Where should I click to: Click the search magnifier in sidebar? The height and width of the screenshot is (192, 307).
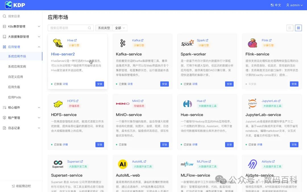click(x=4, y=16)
